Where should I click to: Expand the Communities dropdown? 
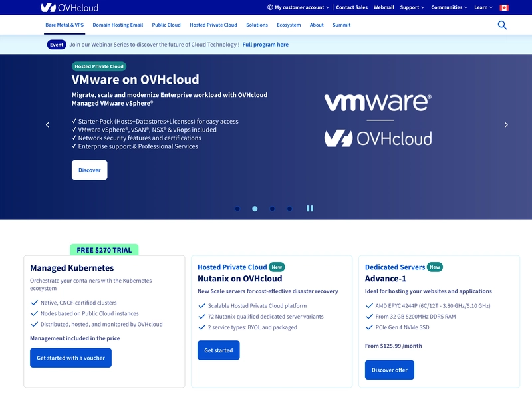(449, 7)
